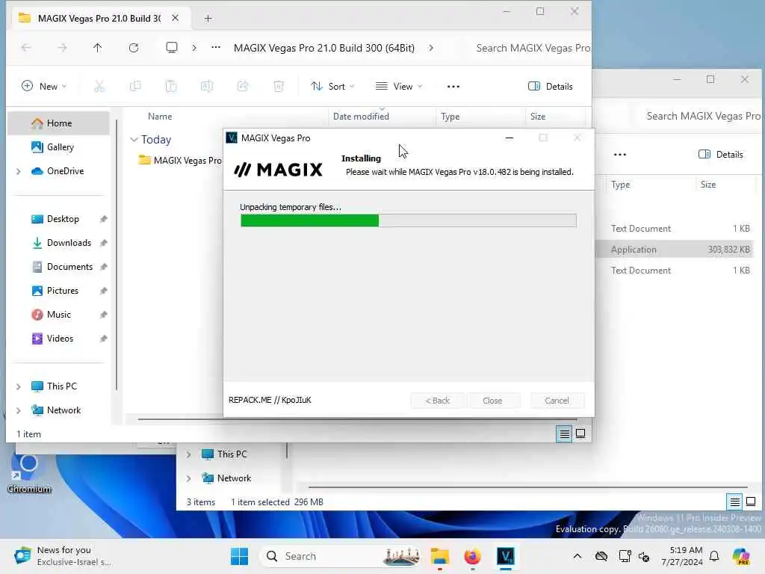Open the Sort dropdown menu
Viewport: 765px width, 574px height.
click(332, 87)
